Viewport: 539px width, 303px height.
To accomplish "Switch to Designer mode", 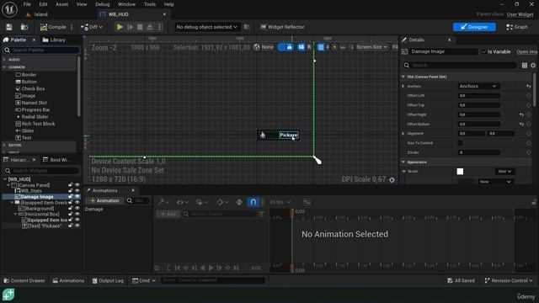I will [474, 27].
